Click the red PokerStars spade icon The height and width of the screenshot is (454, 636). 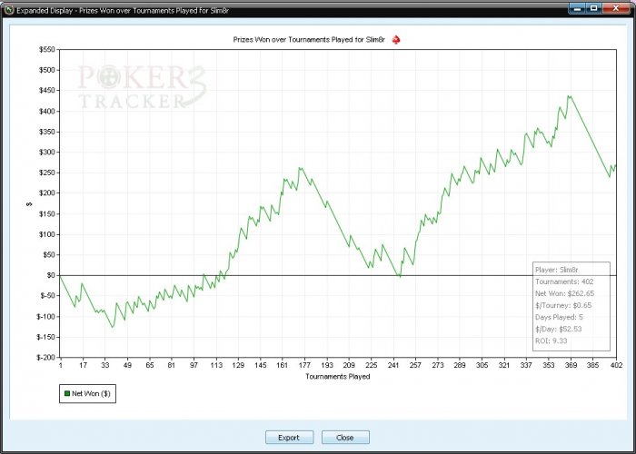pos(396,40)
